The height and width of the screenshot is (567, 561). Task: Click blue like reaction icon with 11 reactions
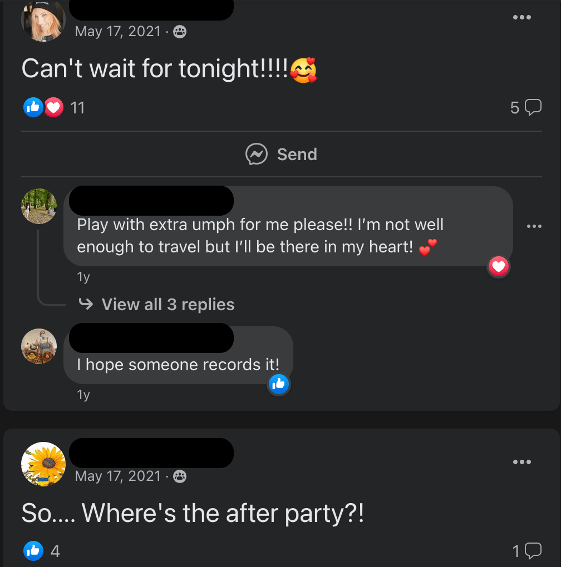33,107
